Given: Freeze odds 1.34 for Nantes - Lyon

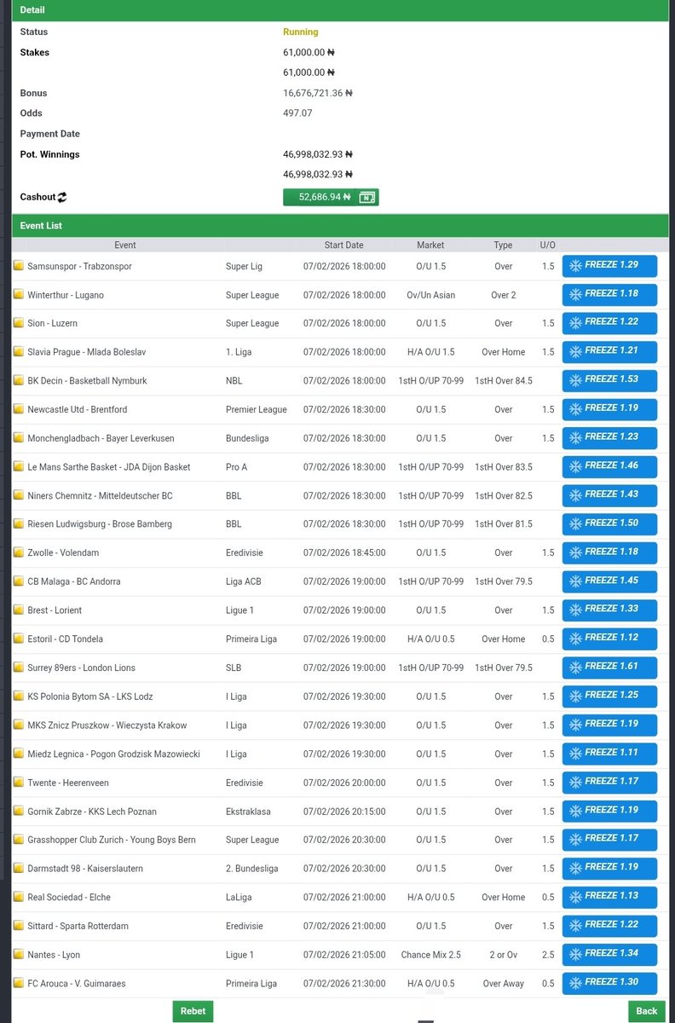Looking at the screenshot, I should (x=609, y=954).
